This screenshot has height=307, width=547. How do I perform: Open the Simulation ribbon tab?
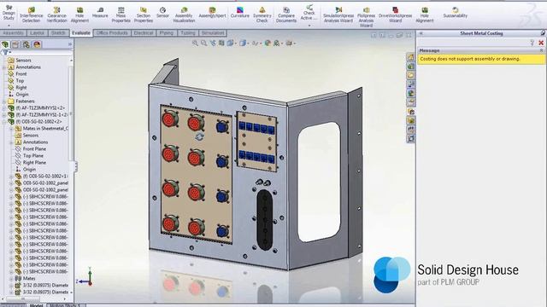tap(213, 33)
